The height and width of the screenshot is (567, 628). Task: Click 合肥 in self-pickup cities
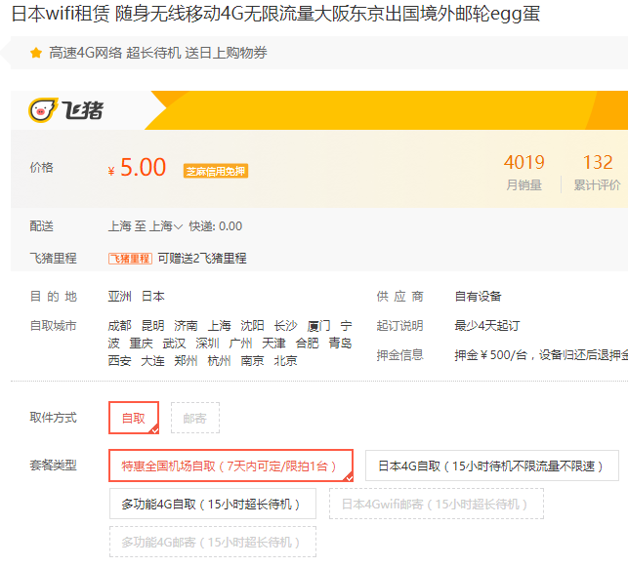click(x=308, y=344)
